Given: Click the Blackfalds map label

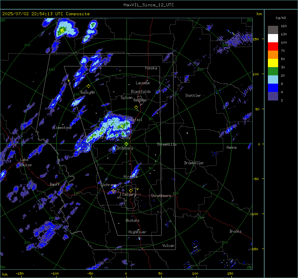Looking at the screenshot, I should point(141,92).
